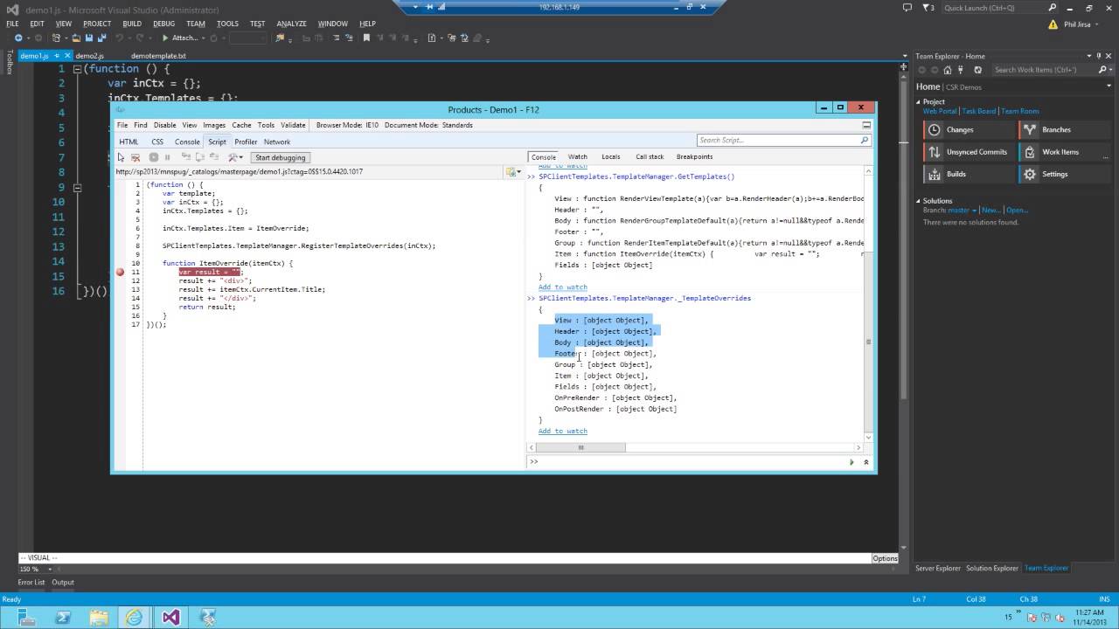Focus the Quick Launch search box
Viewport: 1119px width, 629px height.
996,8
